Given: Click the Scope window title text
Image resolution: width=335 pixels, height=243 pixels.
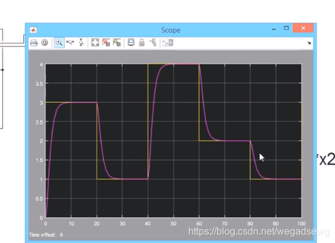Looking at the screenshot, I should point(171,30).
